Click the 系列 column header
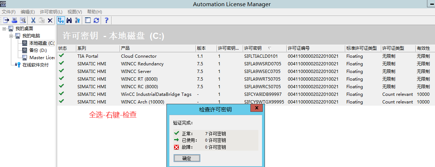The height and width of the screenshot is (167, 435). [98, 48]
